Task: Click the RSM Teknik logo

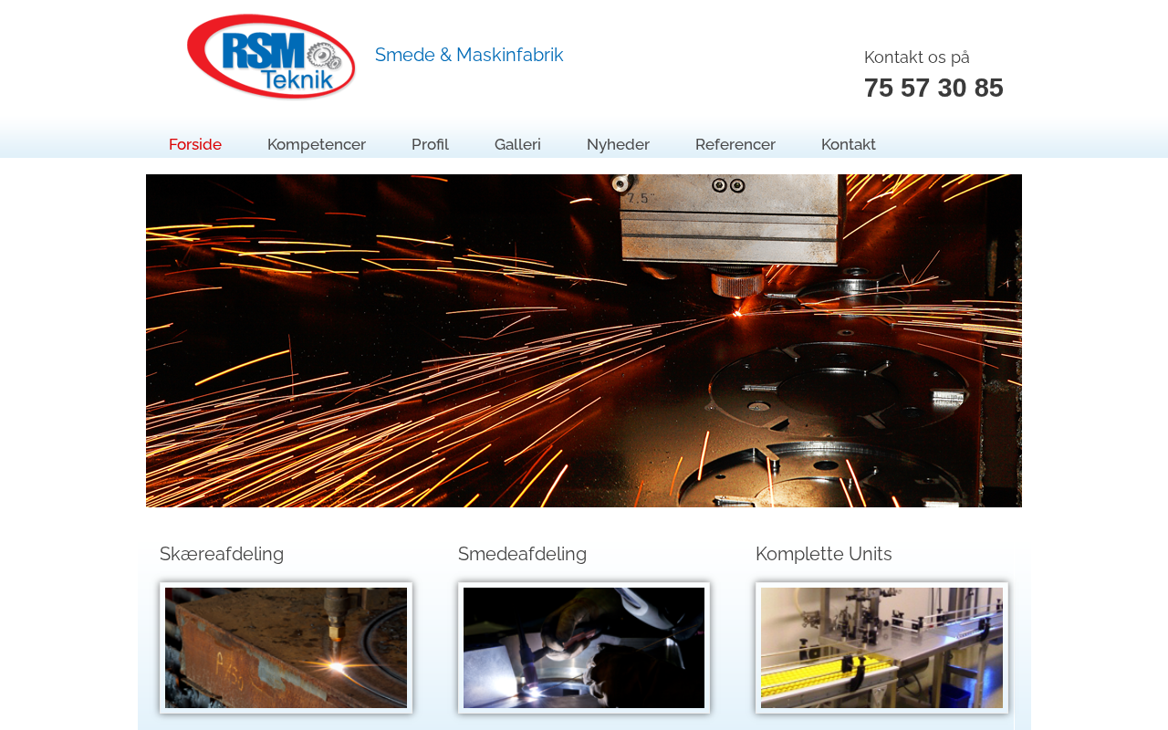Action: (271, 57)
